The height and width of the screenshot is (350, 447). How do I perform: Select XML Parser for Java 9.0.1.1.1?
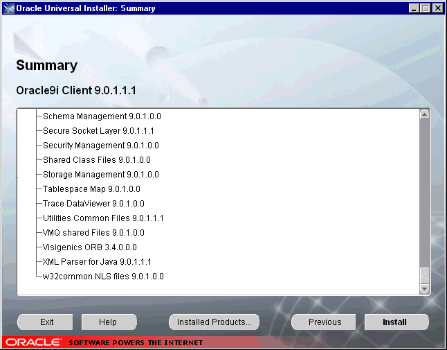click(x=97, y=262)
